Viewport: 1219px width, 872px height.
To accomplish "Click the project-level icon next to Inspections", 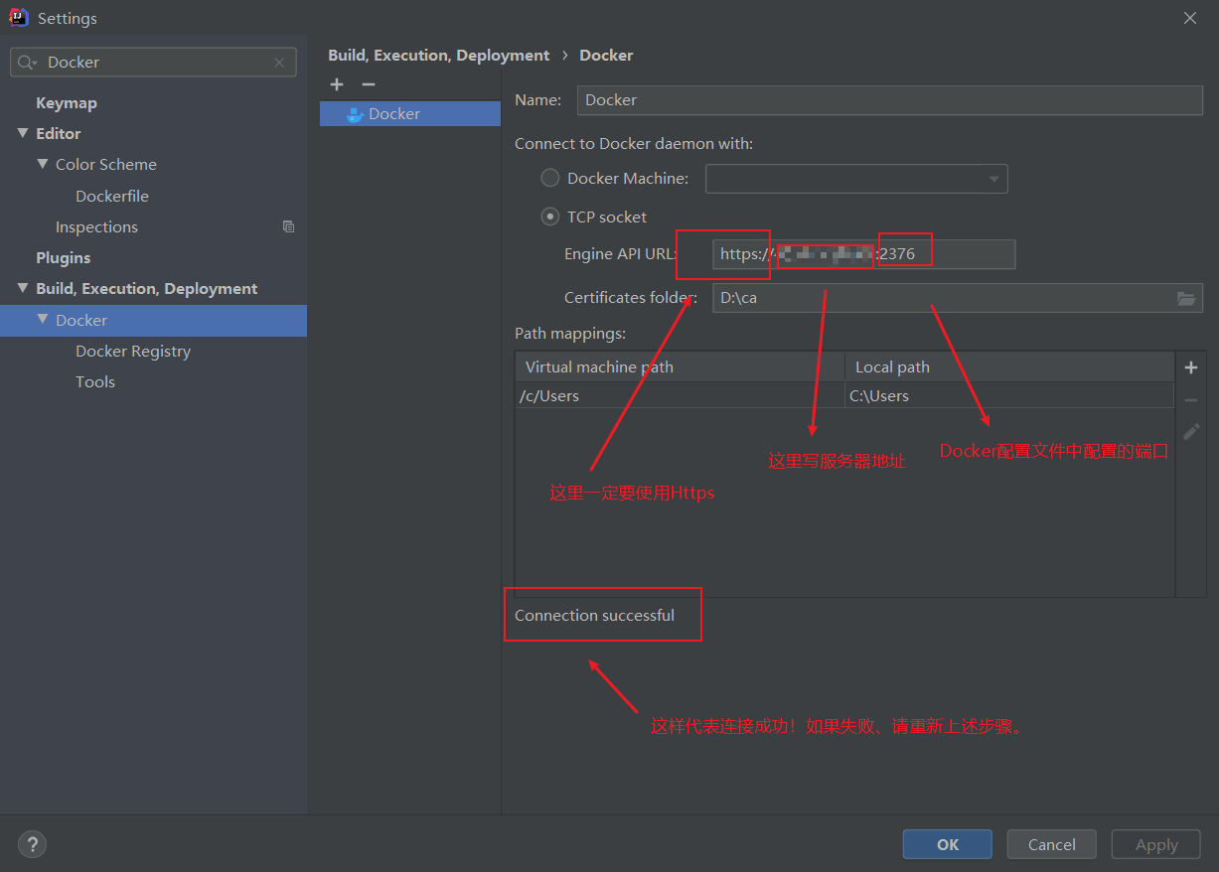I will point(288,226).
